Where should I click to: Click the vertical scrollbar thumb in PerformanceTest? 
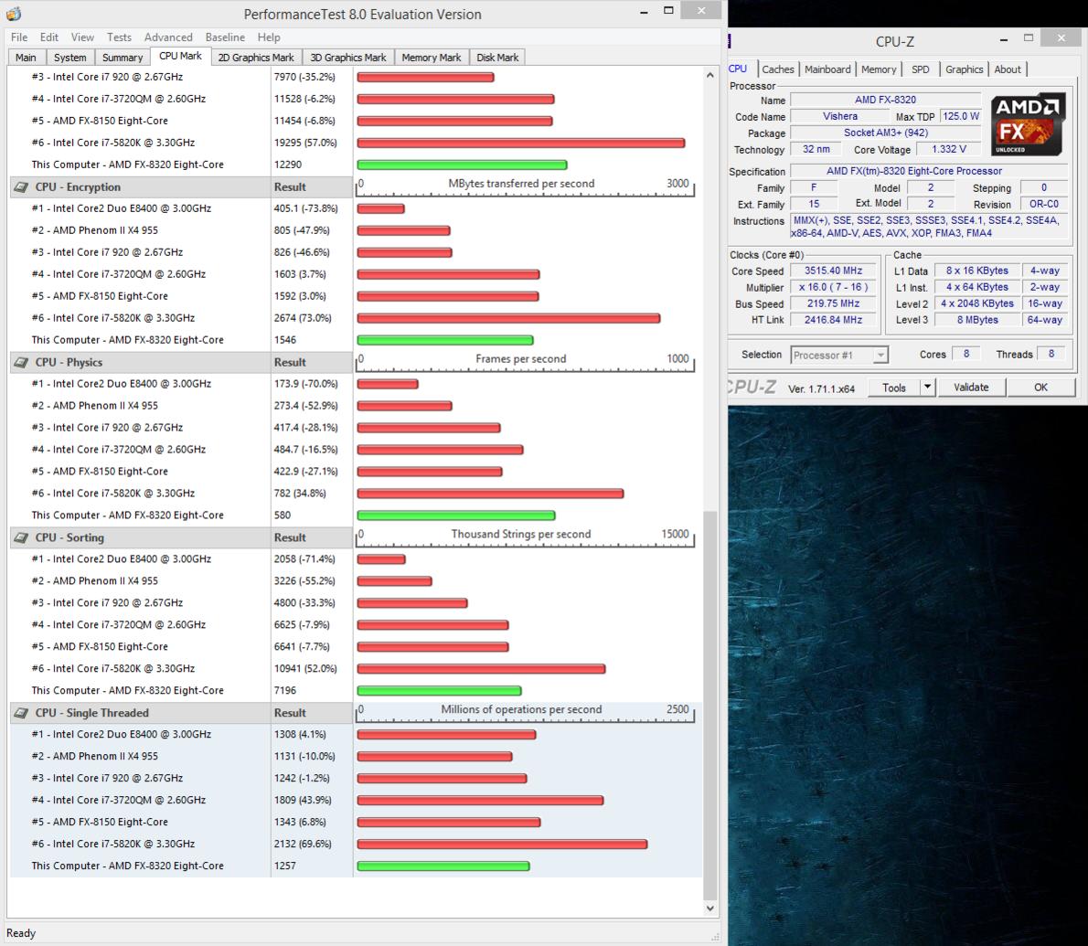point(709,706)
